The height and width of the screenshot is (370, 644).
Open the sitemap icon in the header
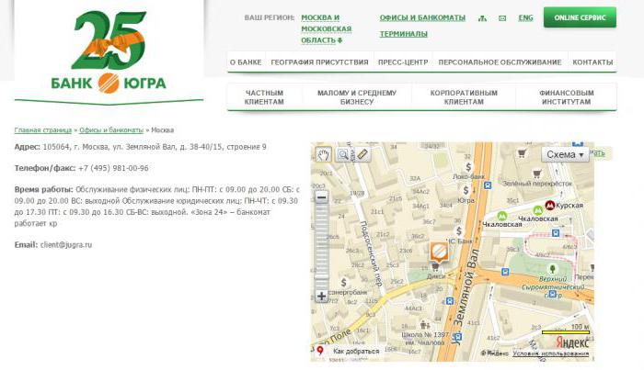[x=483, y=18]
